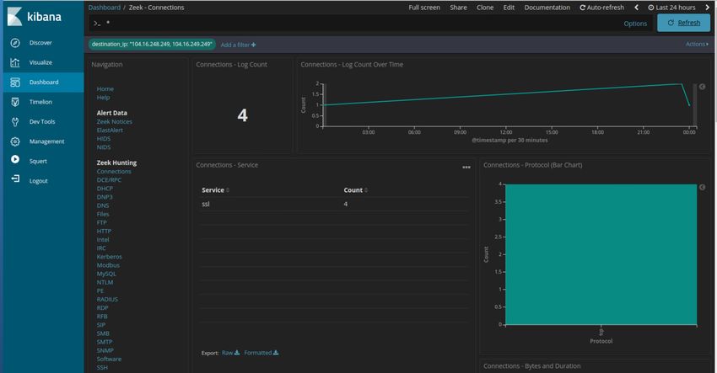Open Software hunting link
This screenshot has height=373, width=717.
pyautogui.click(x=110, y=360)
